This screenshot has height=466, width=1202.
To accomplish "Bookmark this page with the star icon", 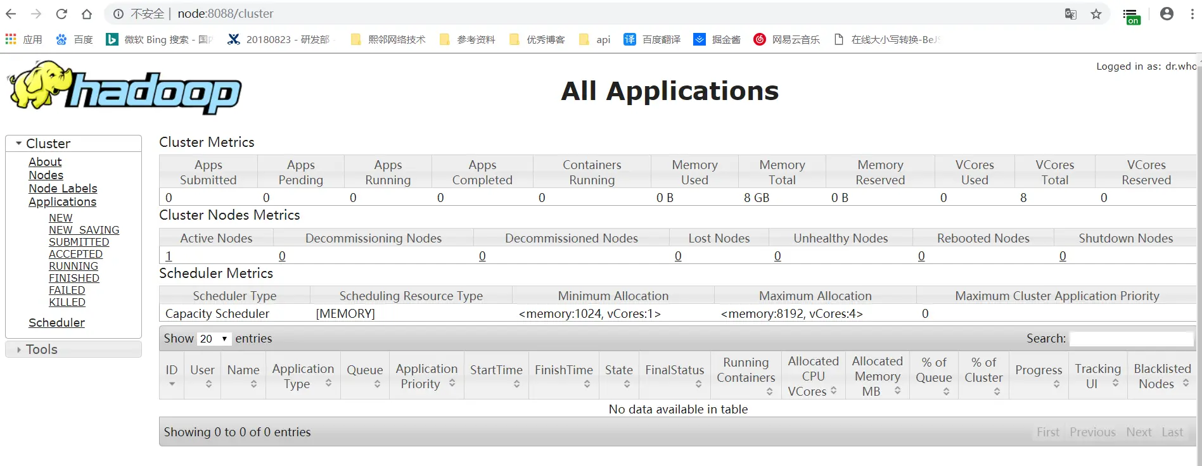I will (1096, 14).
